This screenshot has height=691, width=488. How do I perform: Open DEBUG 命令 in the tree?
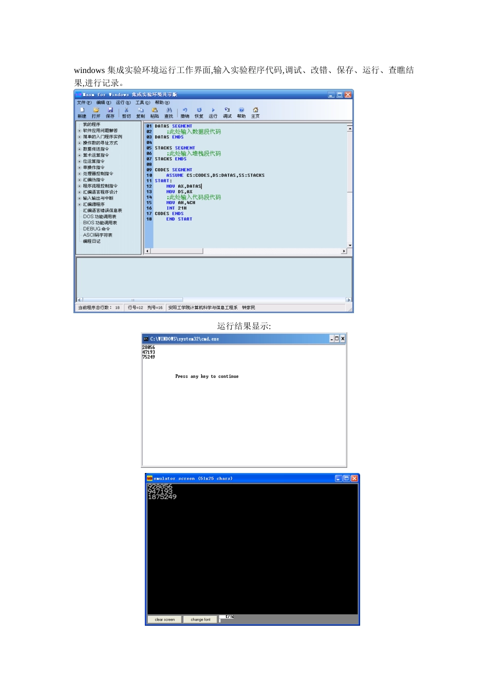point(97,229)
